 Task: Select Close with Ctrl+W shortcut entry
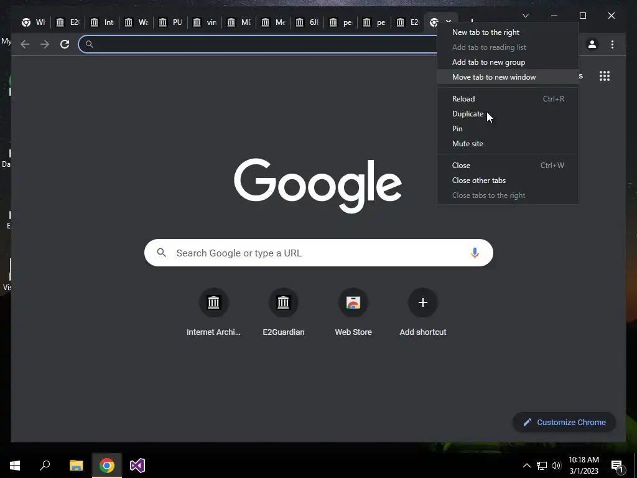(508, 166)
